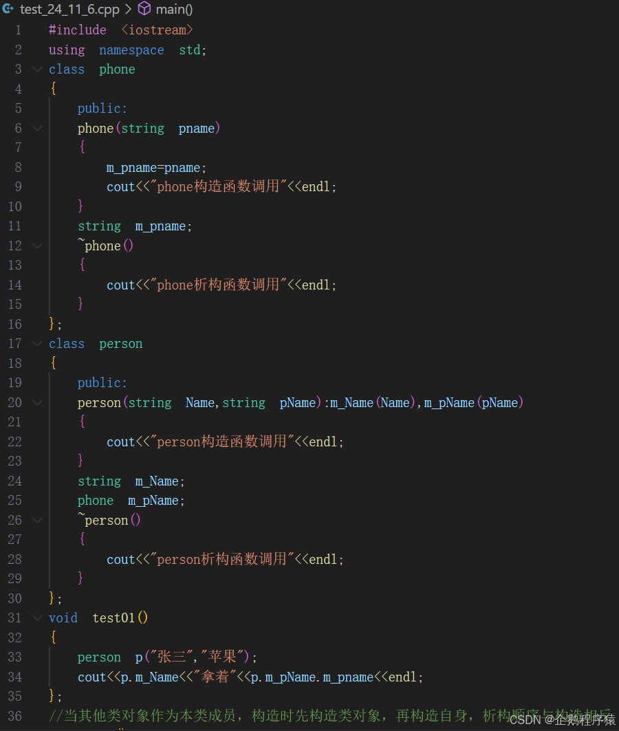Click line number 36 in the gutter
This screenshot has height=731, width=619.
15,716
